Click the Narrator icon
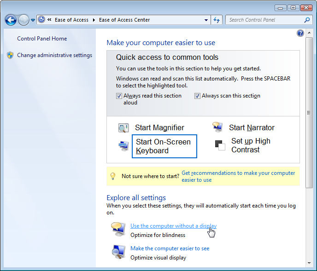 tap(217, 127)
